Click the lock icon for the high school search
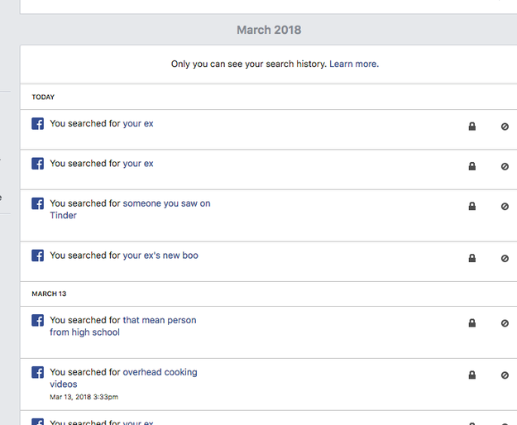The height and width of the screenshot is (425, 517). tap(472, 323)
